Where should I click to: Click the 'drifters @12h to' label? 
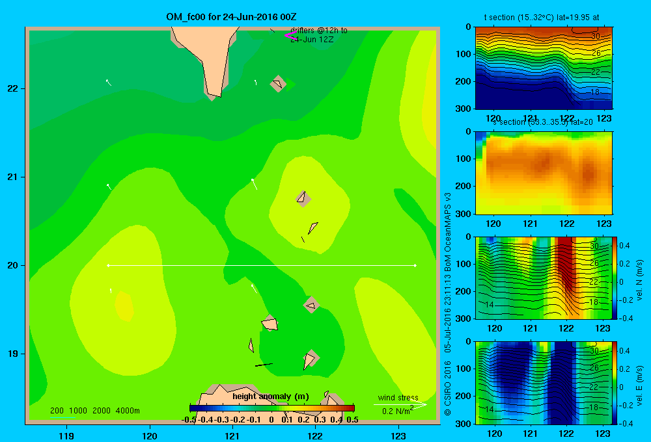(x=319, y=31)
